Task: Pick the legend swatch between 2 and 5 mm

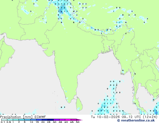Action: pos(22,120)
